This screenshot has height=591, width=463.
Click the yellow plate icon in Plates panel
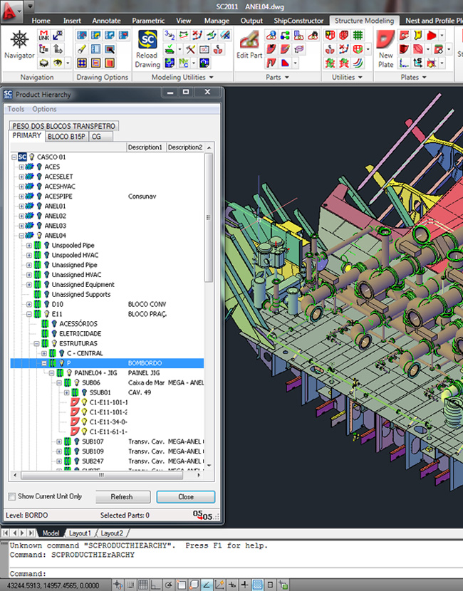[417, 36]
